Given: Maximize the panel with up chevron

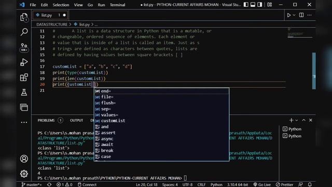Looking at the screenshot, I should point(303,120).
